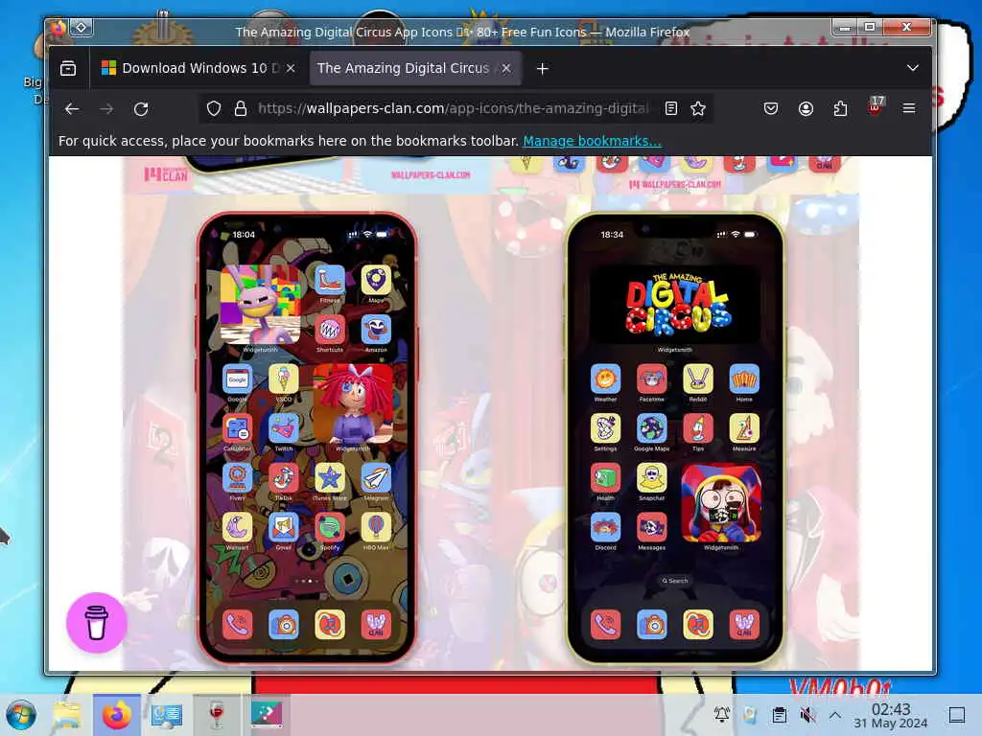Expand the list all tabs dropdown
The width and height of the screenshot is (982, 736).
pos(913,68)
